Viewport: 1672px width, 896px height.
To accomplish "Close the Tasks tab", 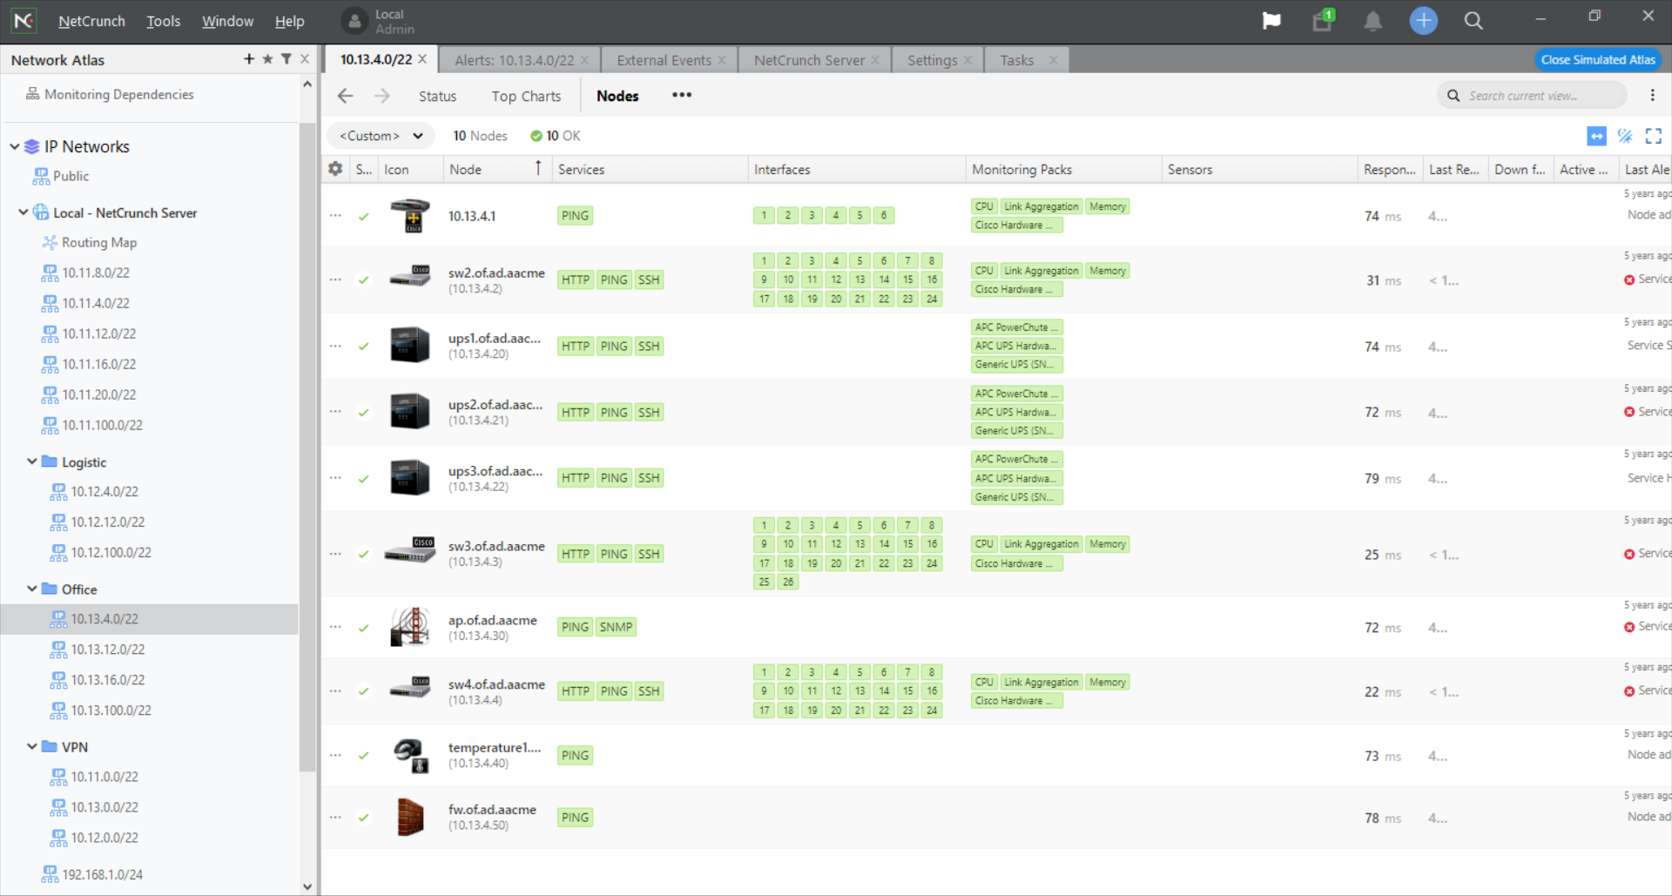I will click(1053, 60).
